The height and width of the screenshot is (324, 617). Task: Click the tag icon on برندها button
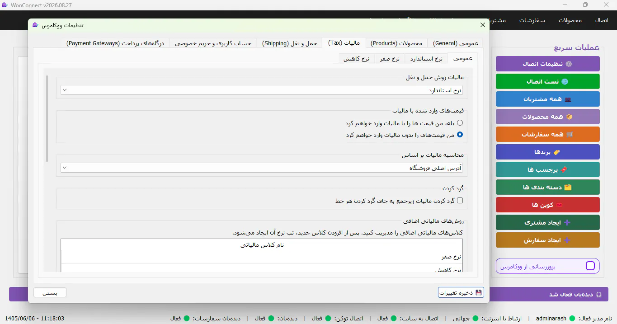click(x=556, y=152)
